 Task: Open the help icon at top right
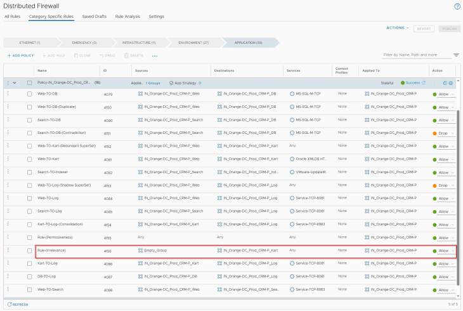coord(457,6)
